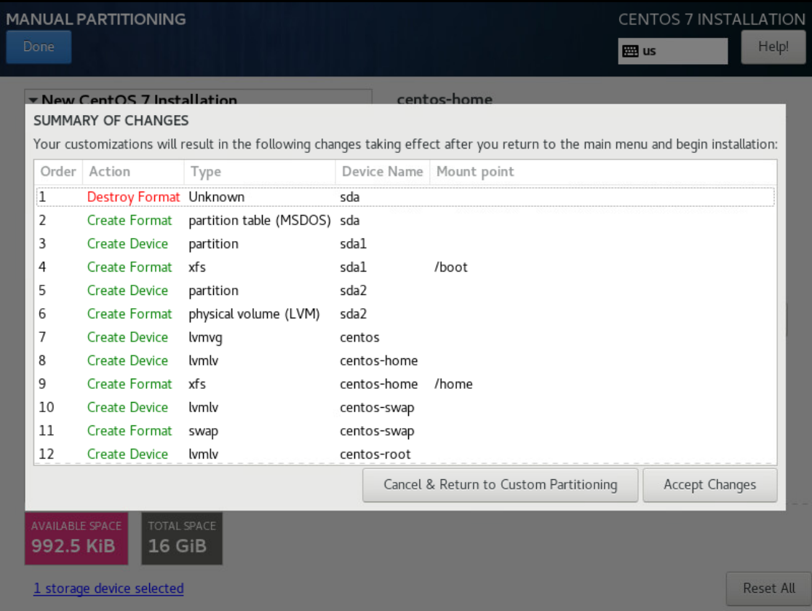Click the Accept Changes button
Screen dimensions: 812x611
pyautogui.click(x=709, y=485)
